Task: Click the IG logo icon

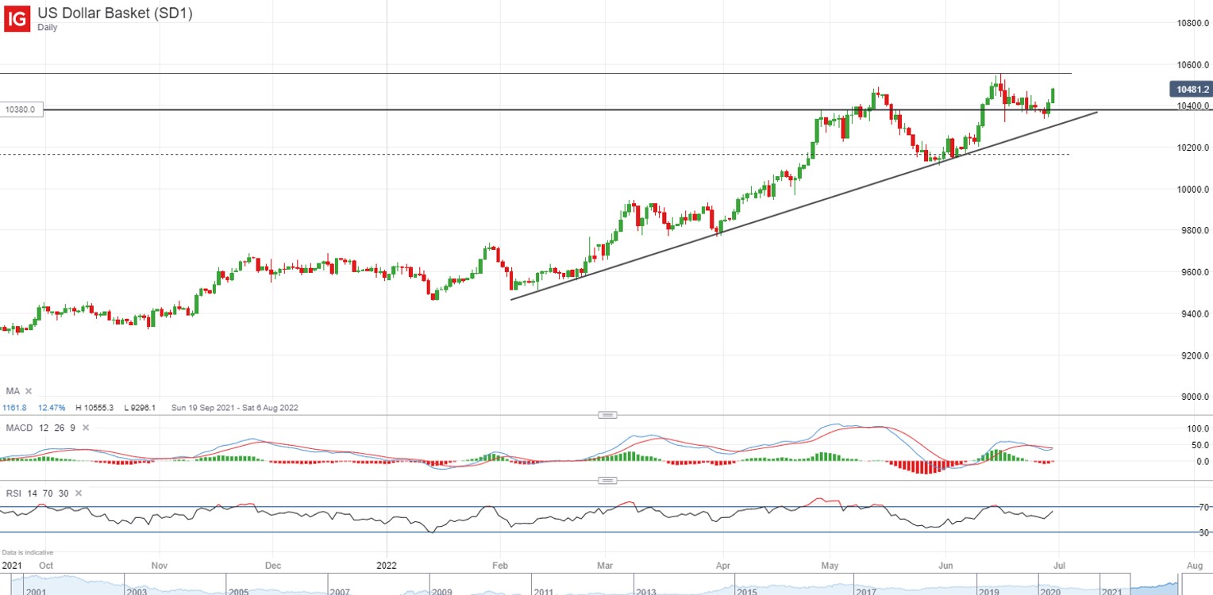Action: (17, 18)
